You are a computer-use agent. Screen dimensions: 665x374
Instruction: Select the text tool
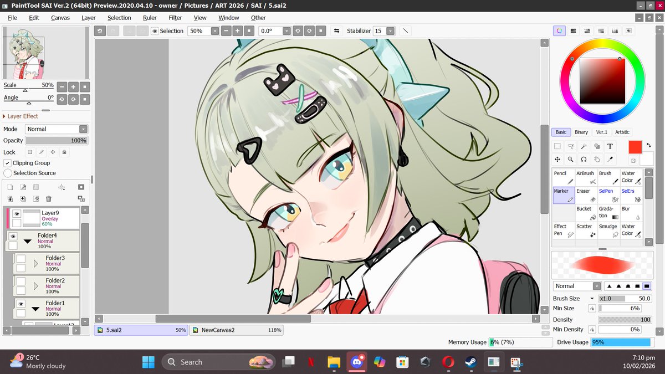click(x=610, y=146)
